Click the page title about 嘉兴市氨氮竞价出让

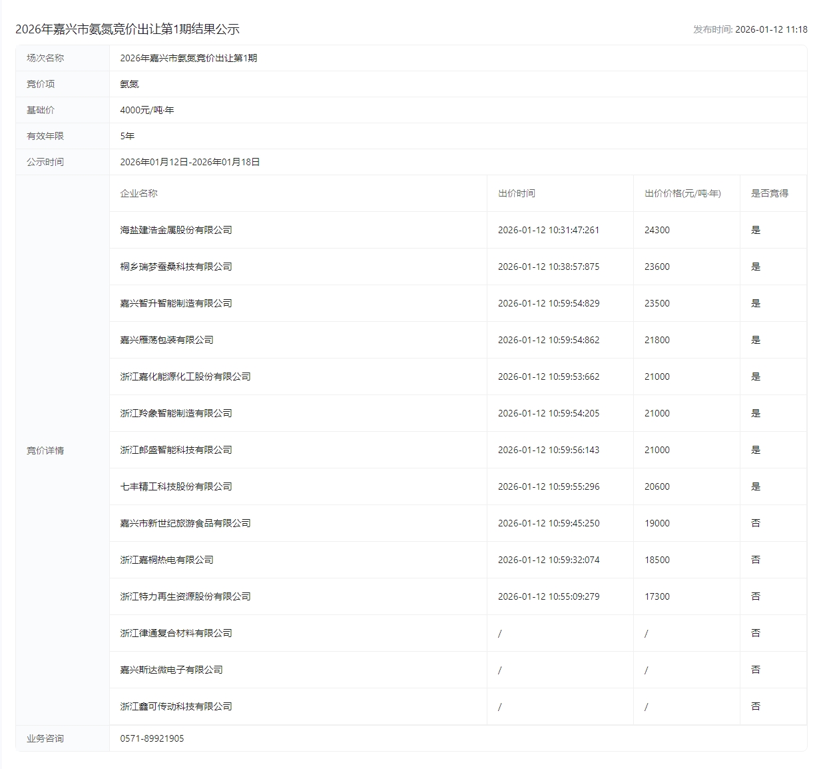[x=127, y=29]
